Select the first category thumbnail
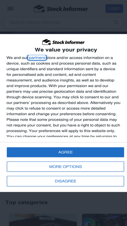Screen dimensions: 127x226 click(43, 220)
